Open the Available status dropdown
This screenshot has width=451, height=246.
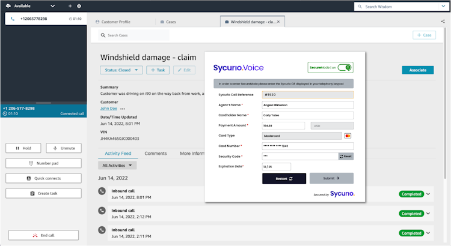[x=52, y=6]
